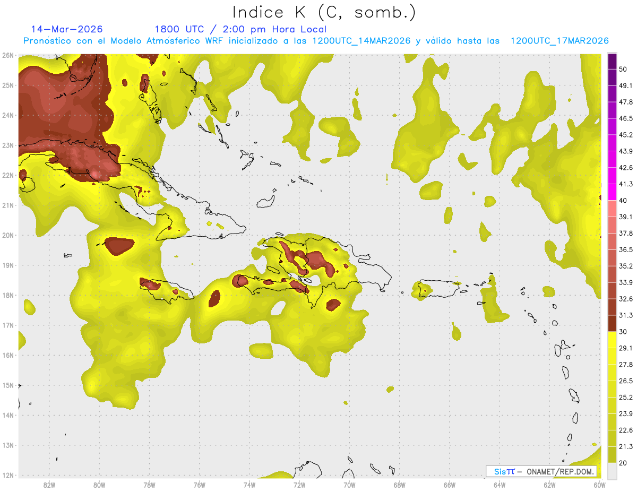Click the colorbar label "41.3"
The width and height of the screenshot is (637, 492).
pyautogui.click(x=626, y=184)
